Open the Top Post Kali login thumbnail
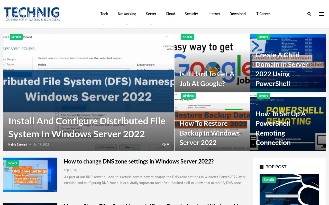Screen dimensions: 329x205 [x=289, y=189]
